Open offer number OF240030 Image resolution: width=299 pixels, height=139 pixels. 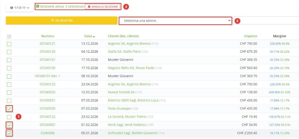coord(48,108)
